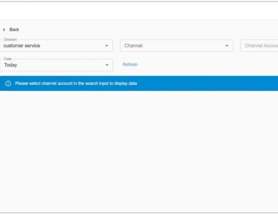
Task: Click the small Division field label
Action: (x=10, y=40)
